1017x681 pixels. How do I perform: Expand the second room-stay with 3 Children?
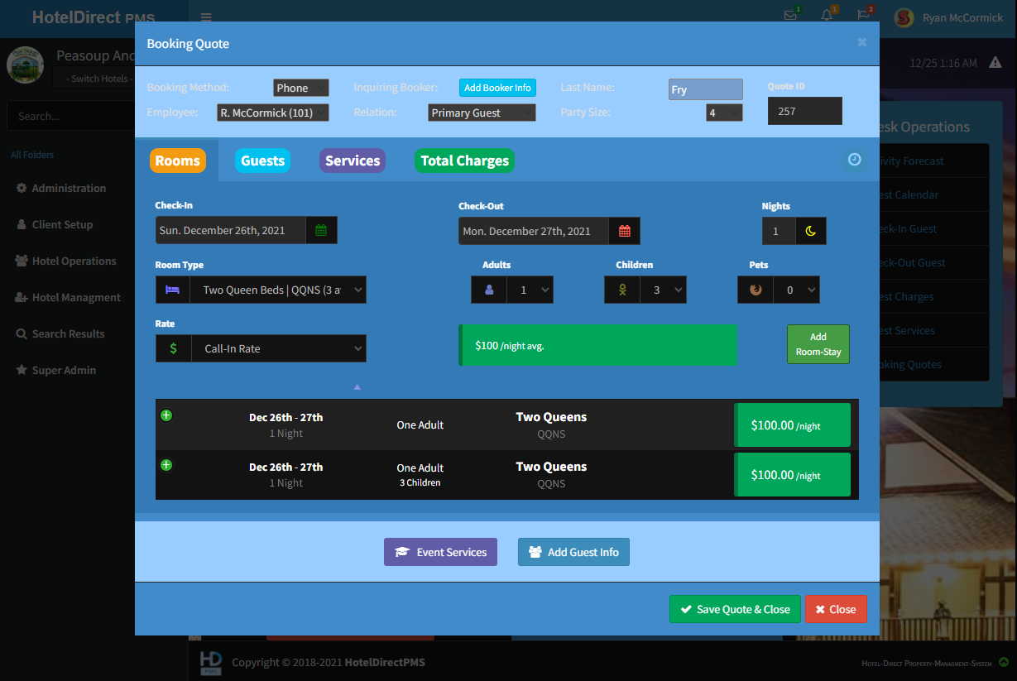pyautogui.click(x=166, y=465)
